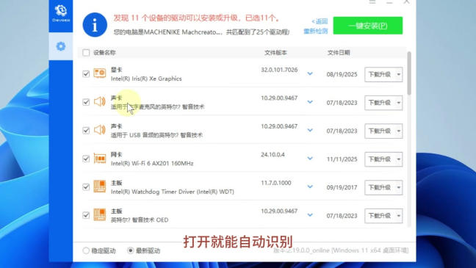This screenshot has width=476, height=268.
Task: Expand version chevron for USB audio driver
Action: point(310,130)
